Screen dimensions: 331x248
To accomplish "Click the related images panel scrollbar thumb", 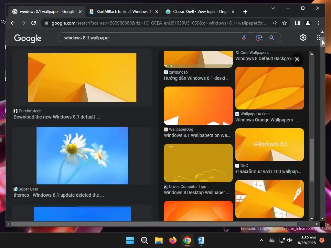I will coord(312,160).
